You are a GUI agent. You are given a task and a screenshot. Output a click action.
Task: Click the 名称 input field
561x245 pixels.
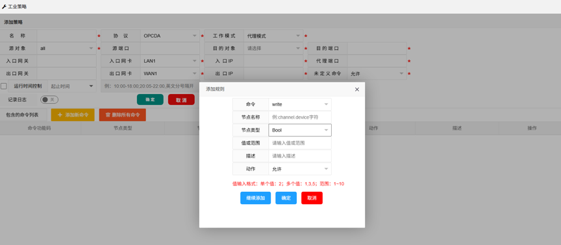pyautogui.click(x=66, y=36)
